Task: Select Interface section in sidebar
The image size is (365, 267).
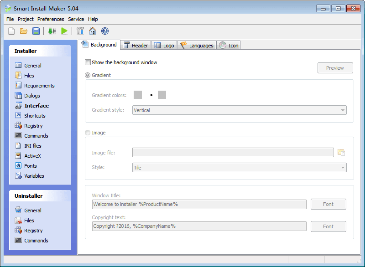Action: pyautogui.click(x=32, y=106)
